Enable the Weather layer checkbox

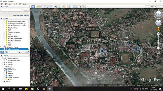pos(4,73)
